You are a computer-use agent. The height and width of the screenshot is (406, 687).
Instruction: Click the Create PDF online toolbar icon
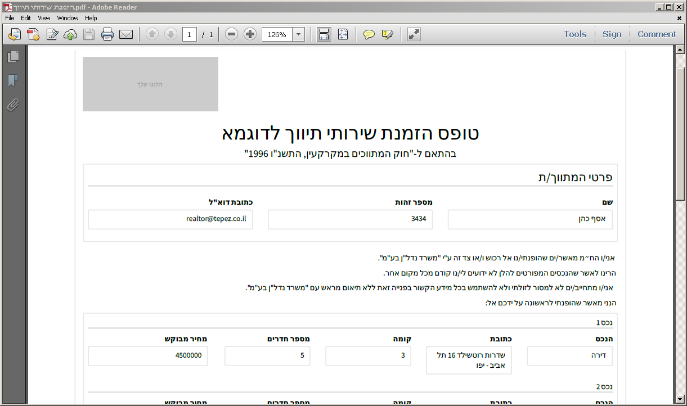(x=15, y=34)
